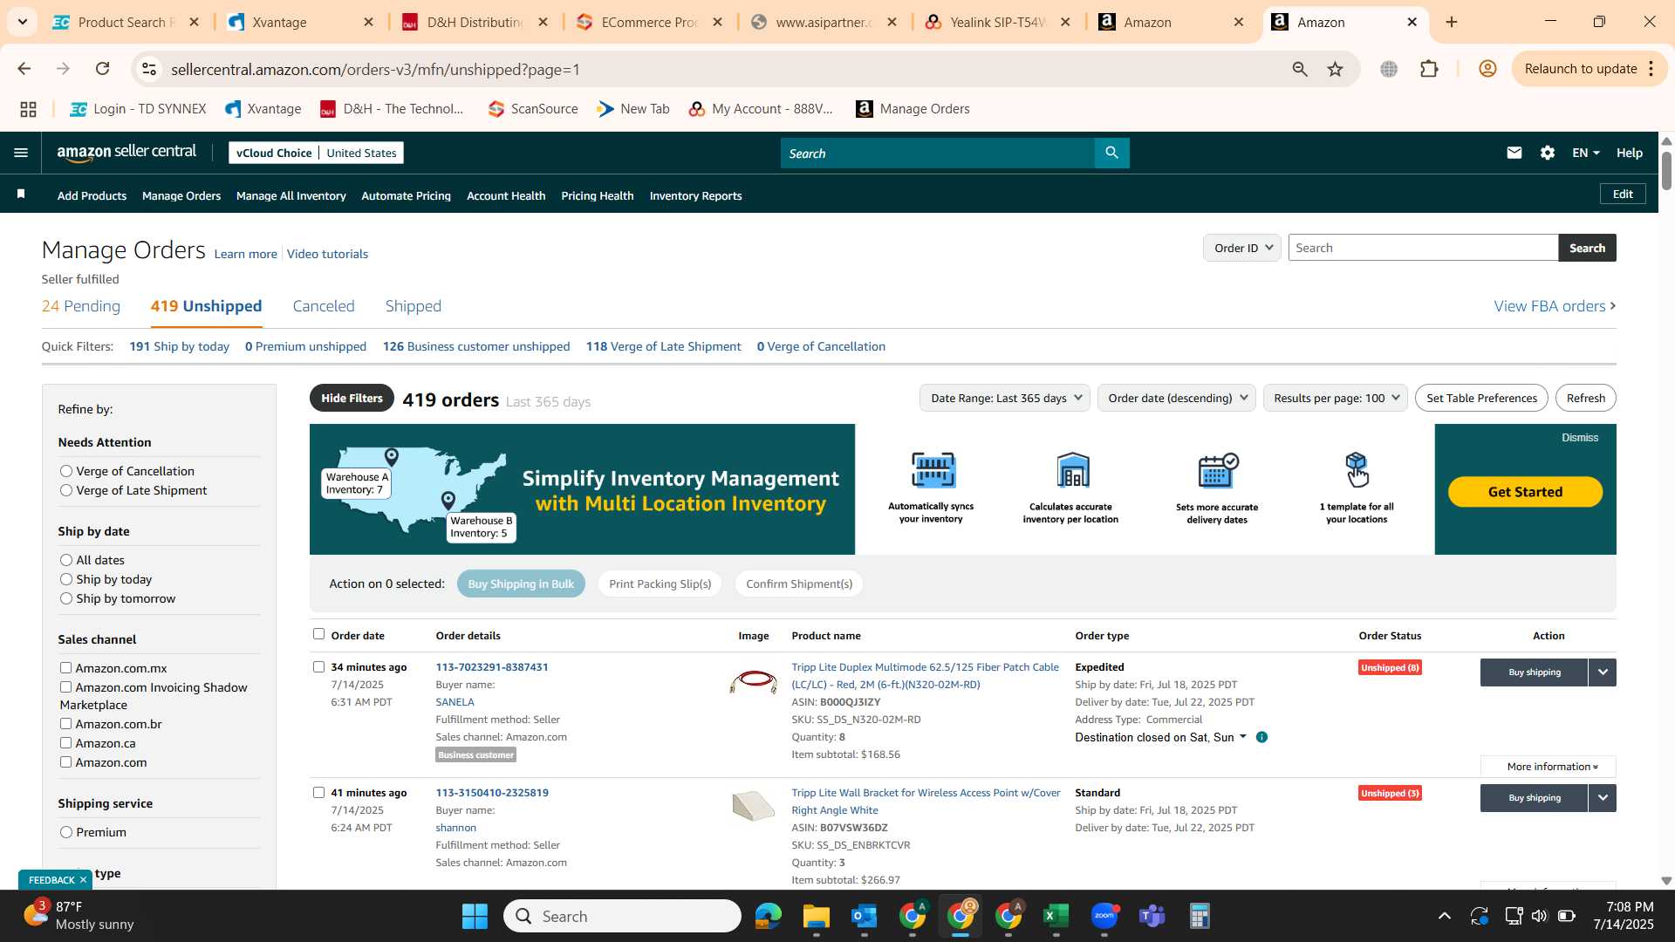Open Results per page dropdown
This screenshot has width=1675, height=942.
[x=1336, y=398]
